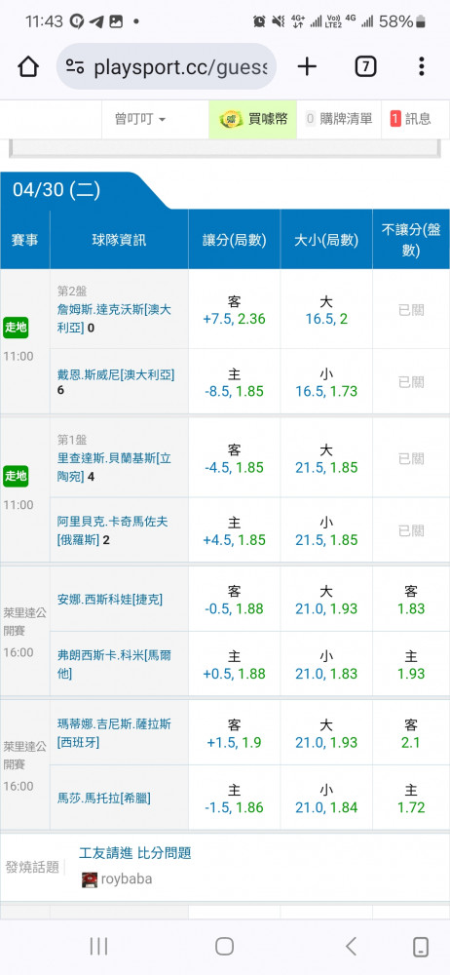
Task: Select 主 1.72 moneyline for 馬莎.馬托拉
Action: pyautogui.click(x=411, y=799)
